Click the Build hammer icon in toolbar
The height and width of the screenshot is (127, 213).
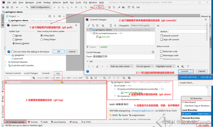(27, 7)
